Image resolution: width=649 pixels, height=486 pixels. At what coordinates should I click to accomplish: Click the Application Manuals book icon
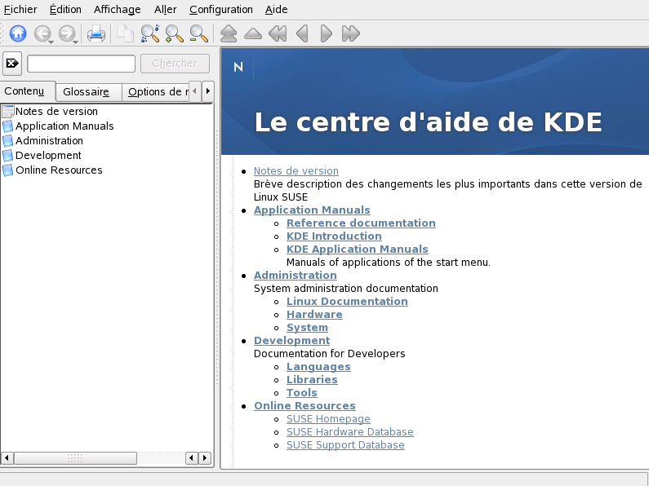(8, 126)
